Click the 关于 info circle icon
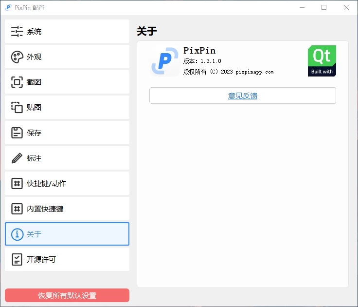The height and width of the screenshot is (307, 358). (17, 234)
